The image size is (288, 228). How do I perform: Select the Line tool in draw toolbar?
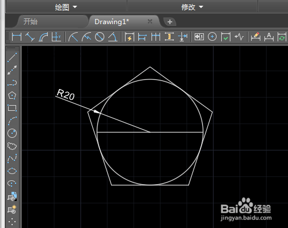[12, 57]
